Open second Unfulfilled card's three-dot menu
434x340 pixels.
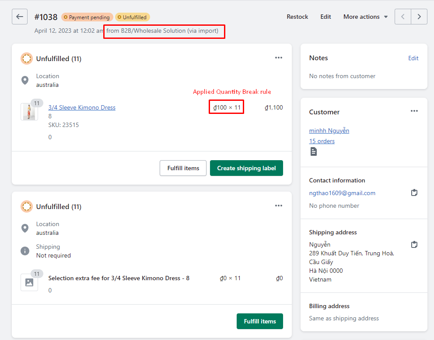tap(279, 206)
